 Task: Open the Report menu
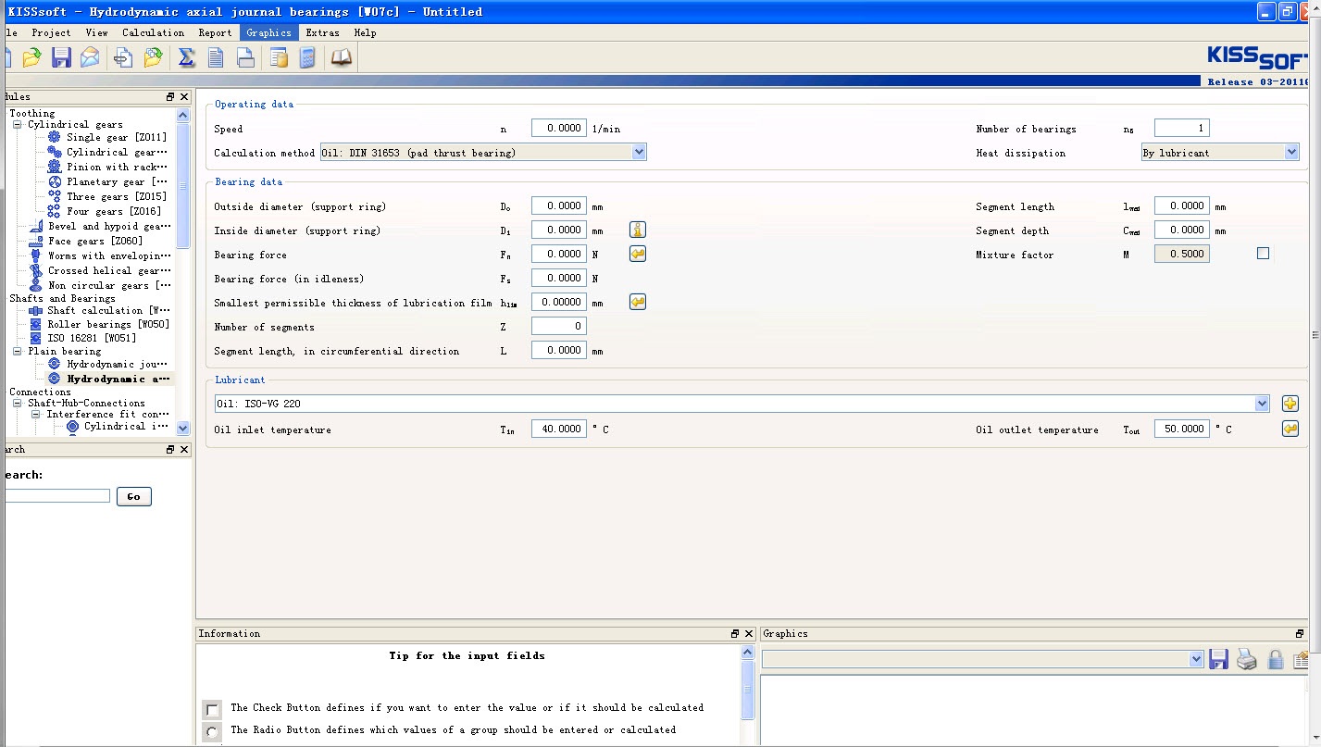coord(215,32)
